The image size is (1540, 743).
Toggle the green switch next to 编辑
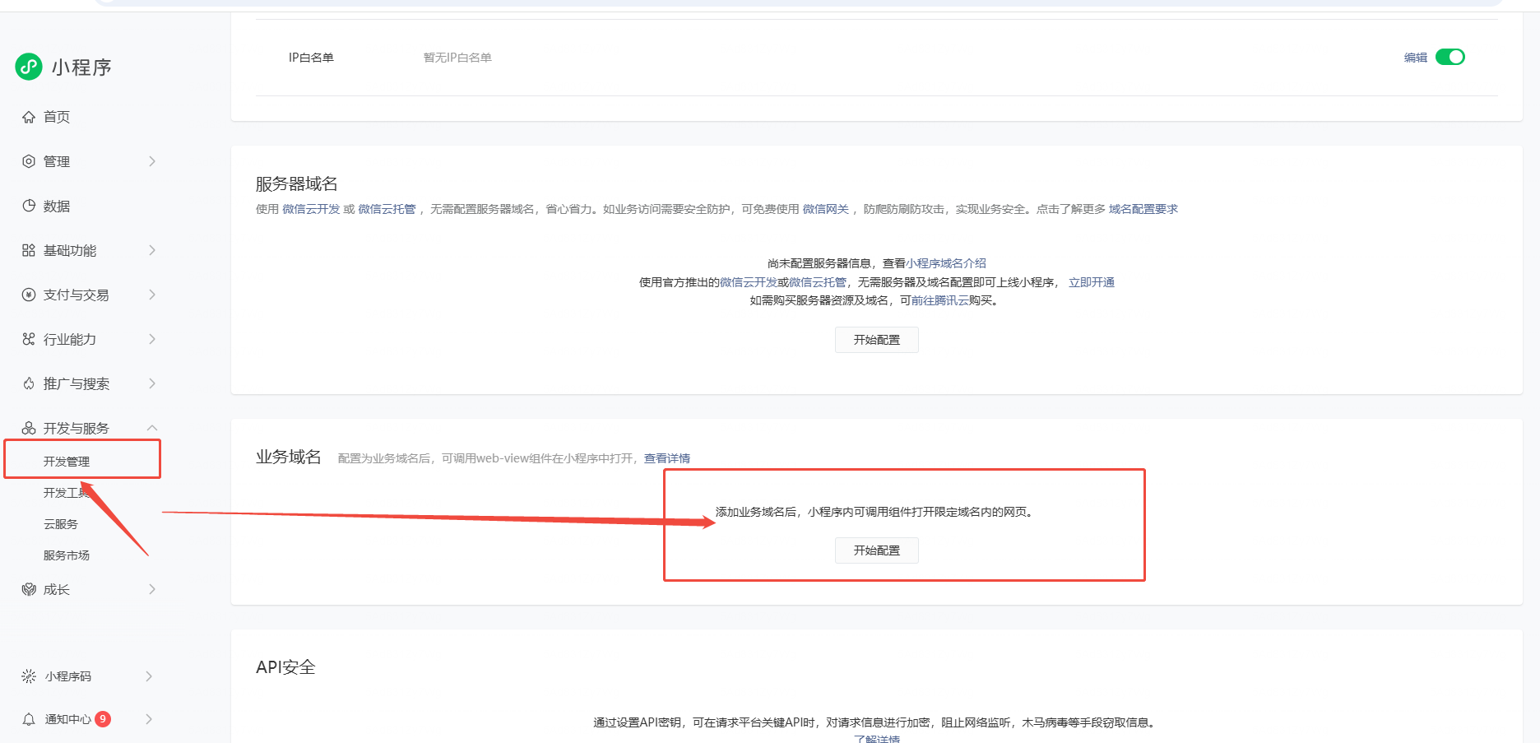pos(1450,57)
